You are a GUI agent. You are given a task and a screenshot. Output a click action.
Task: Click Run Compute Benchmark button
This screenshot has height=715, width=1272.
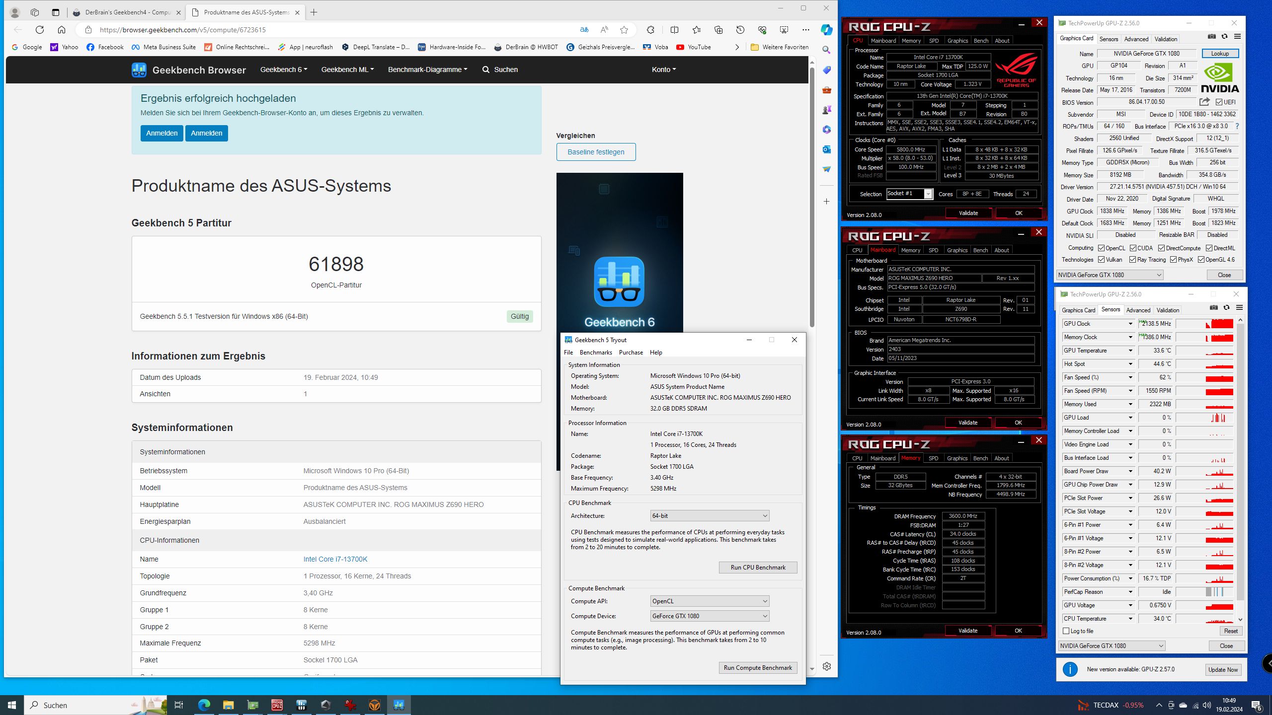pos(758,668)
